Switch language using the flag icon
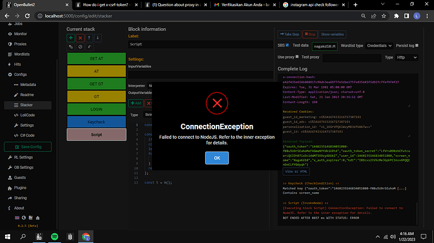434x243 pixels. pyautogui.click(x=17, y=218)
